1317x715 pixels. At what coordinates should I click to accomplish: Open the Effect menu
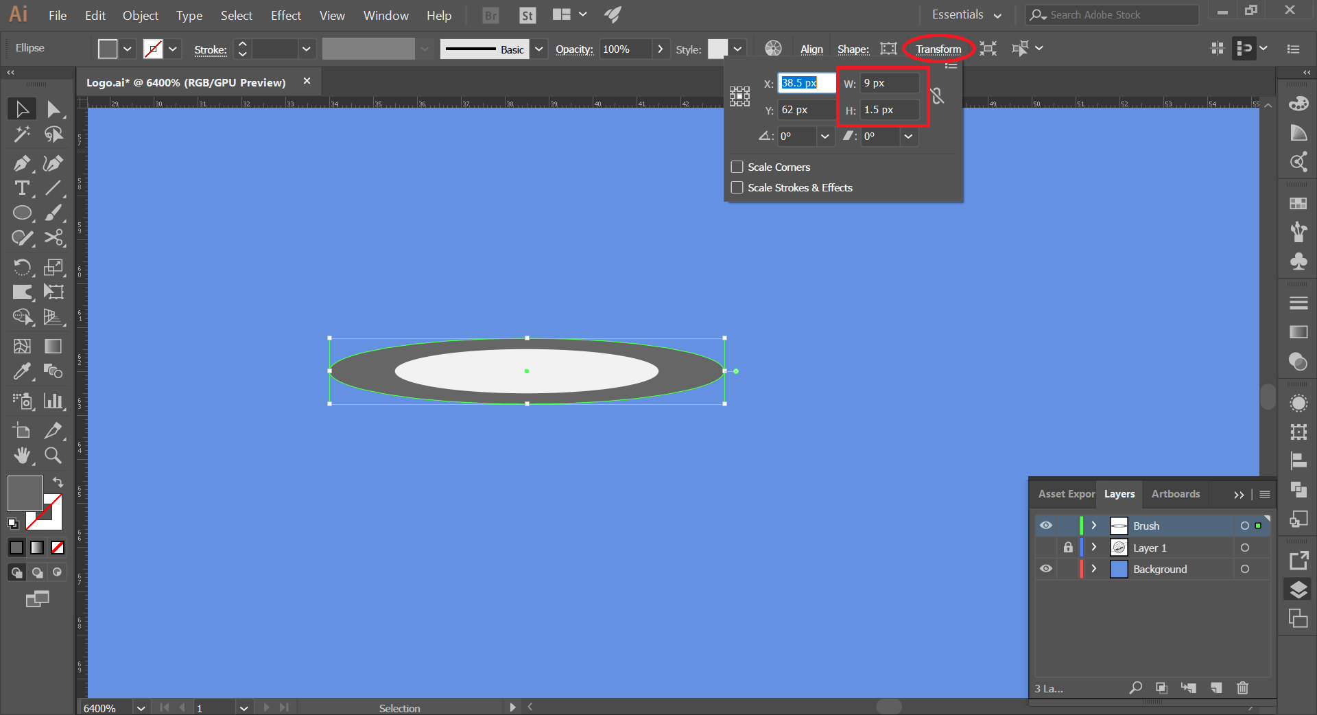coord(286,15)
